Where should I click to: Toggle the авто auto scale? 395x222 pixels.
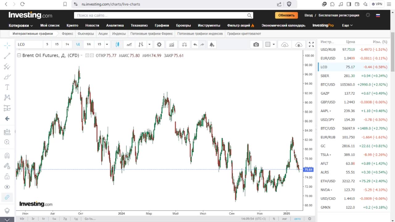click(297, 219)
